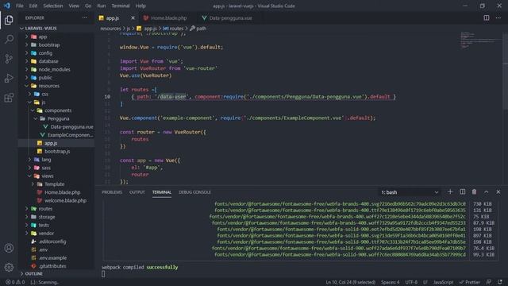Change UTF-8 file encoding
Image resolution: width=508 pixels, height=286 pixels.
[411, 282]
